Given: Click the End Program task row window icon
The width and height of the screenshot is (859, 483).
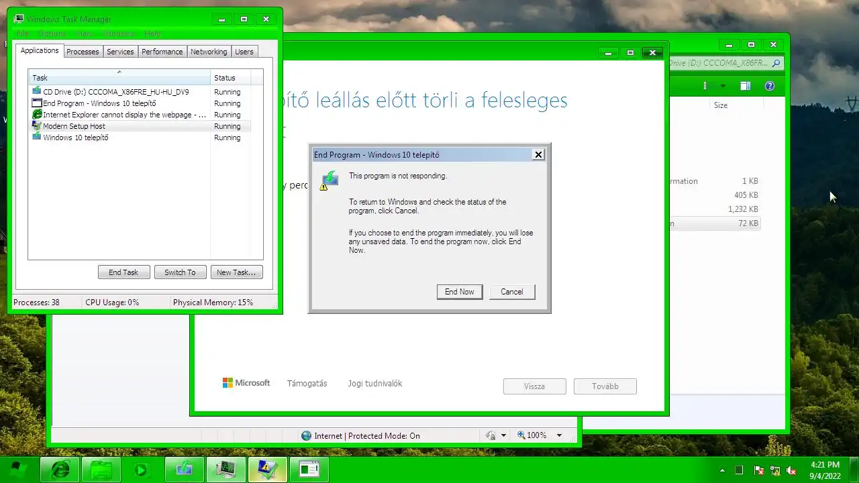Looking at the screenshot, I should [37, 103].
